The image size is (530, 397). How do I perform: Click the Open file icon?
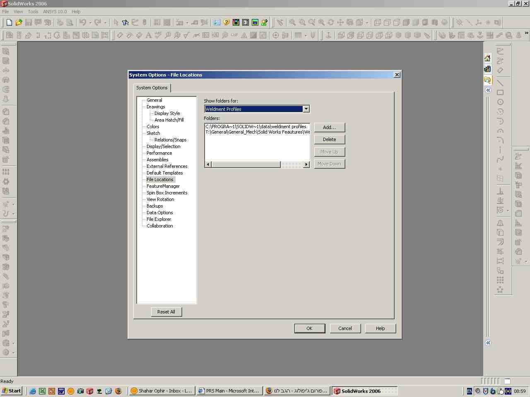click(x=19, y=22)
